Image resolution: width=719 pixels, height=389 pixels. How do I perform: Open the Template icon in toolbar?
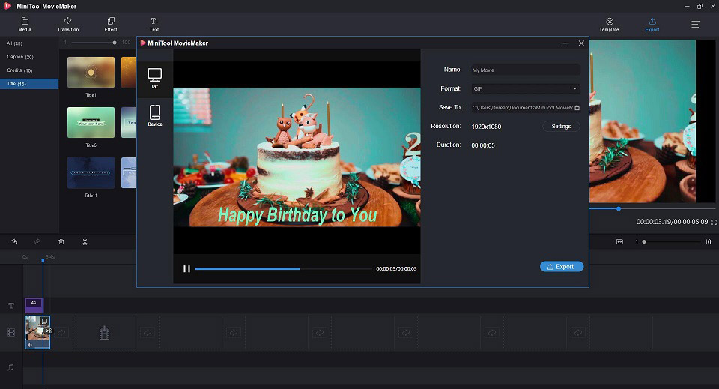609,24
